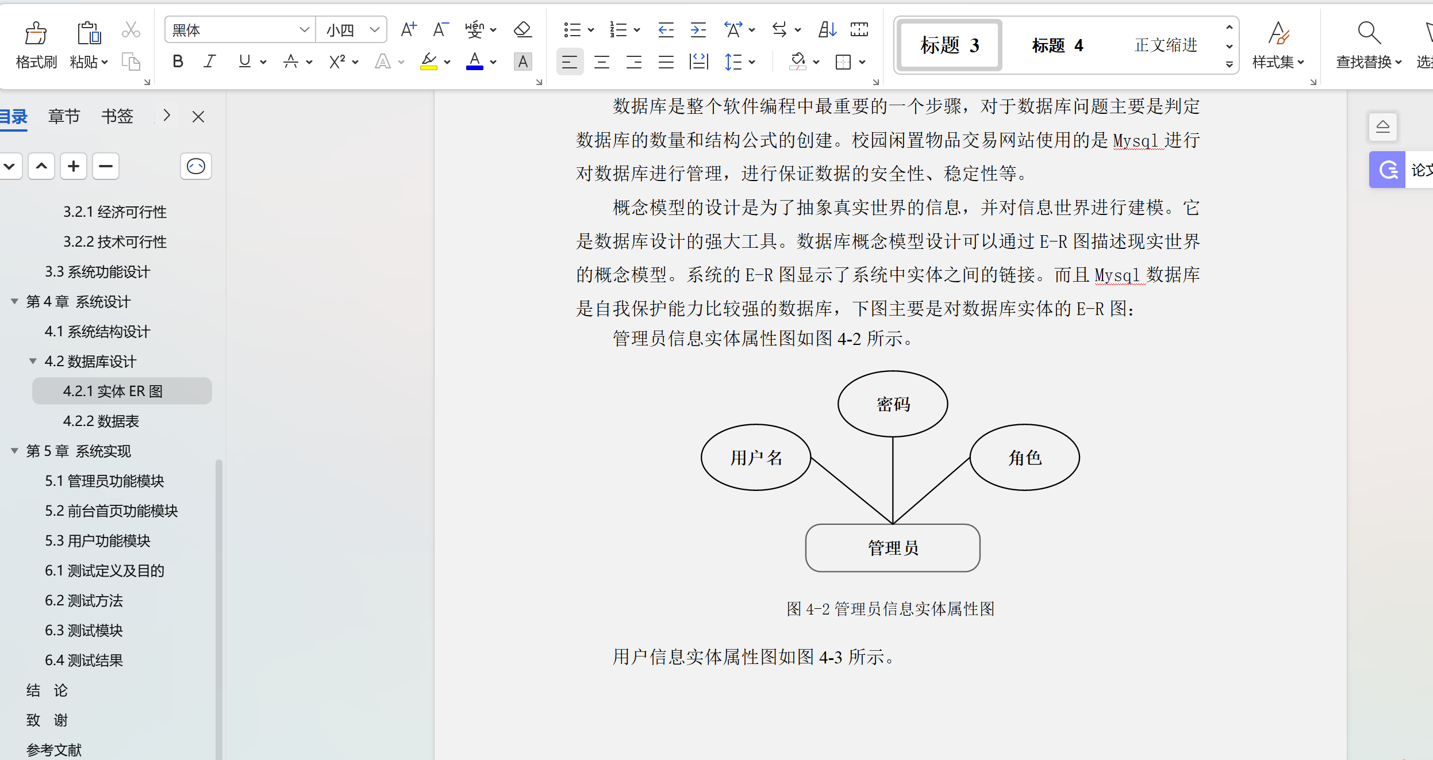Select center text alignment
This screenshot has width=1433, height=760.
coord(602,61)
